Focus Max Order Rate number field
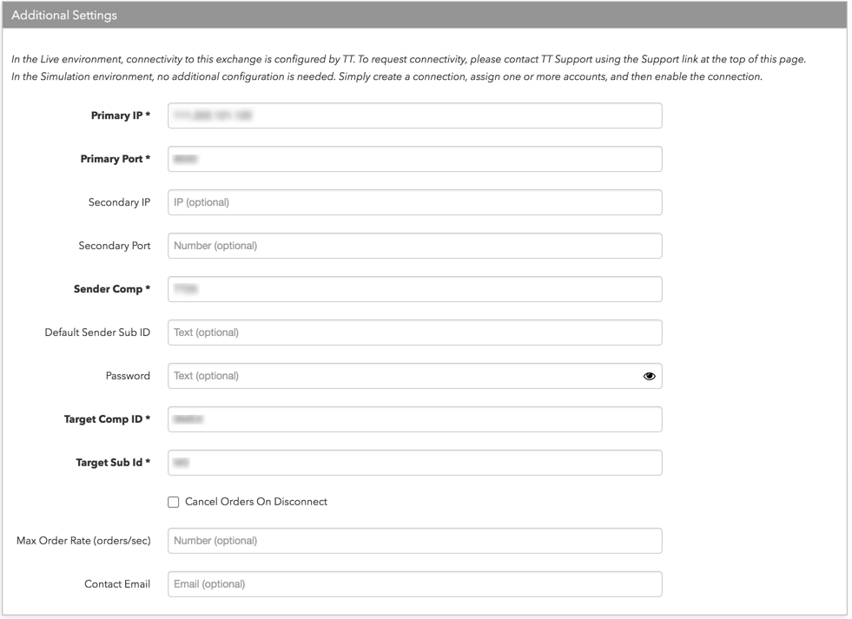Viewport: 852px width, 619px height. click(x=414, y=541)
